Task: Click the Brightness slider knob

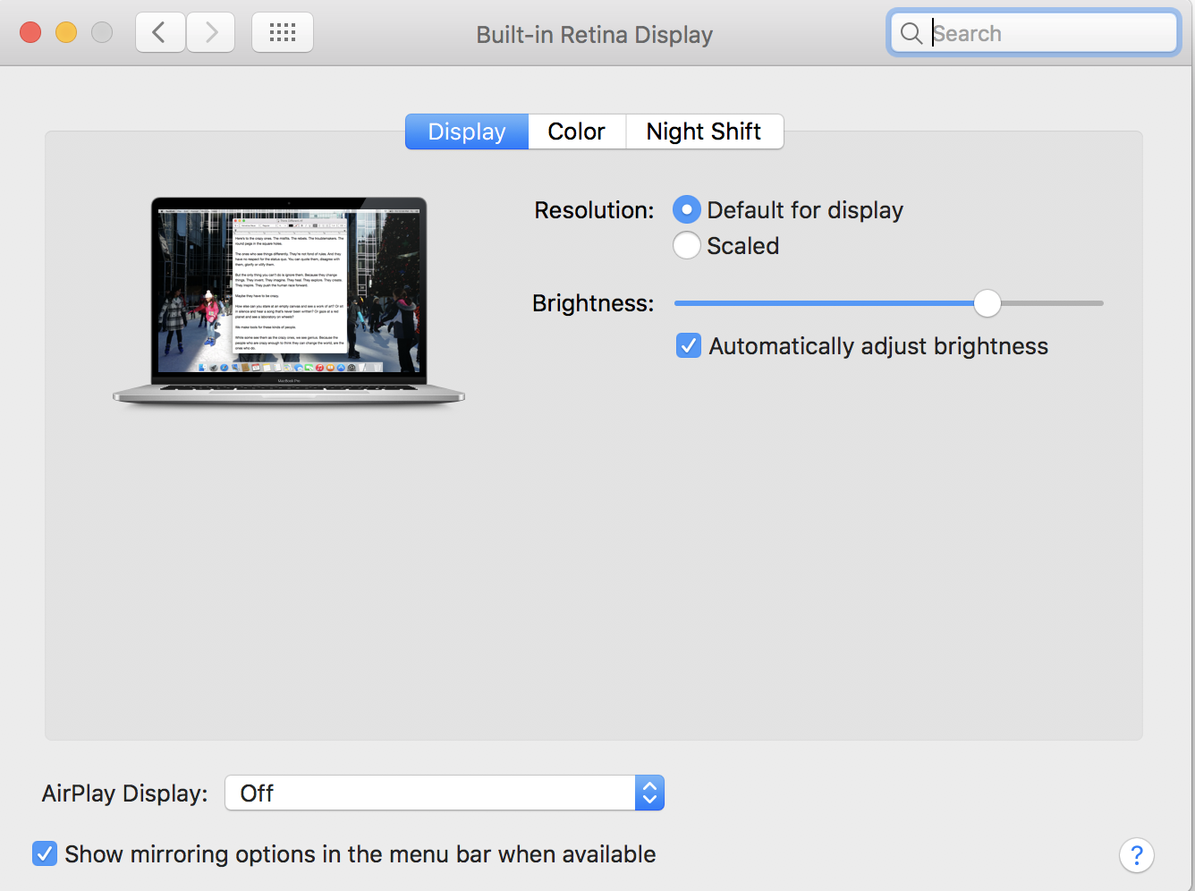Action: click(987, 303)
